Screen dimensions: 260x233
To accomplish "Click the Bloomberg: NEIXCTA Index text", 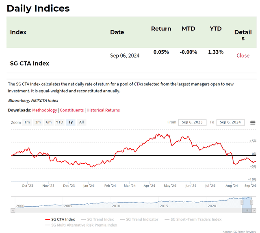I will pos(33,100).
